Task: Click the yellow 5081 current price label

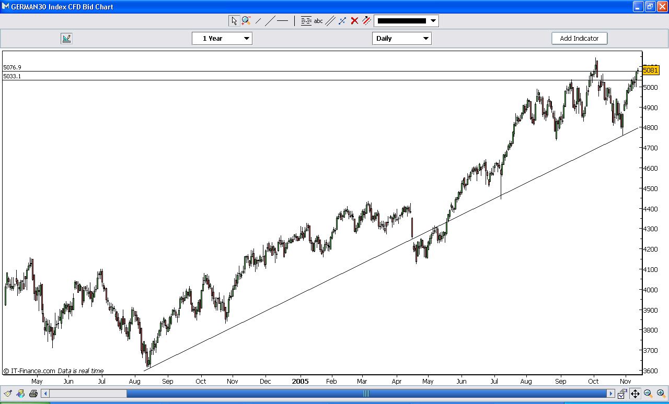Action: pyautogui.click(x=651, y=70)
